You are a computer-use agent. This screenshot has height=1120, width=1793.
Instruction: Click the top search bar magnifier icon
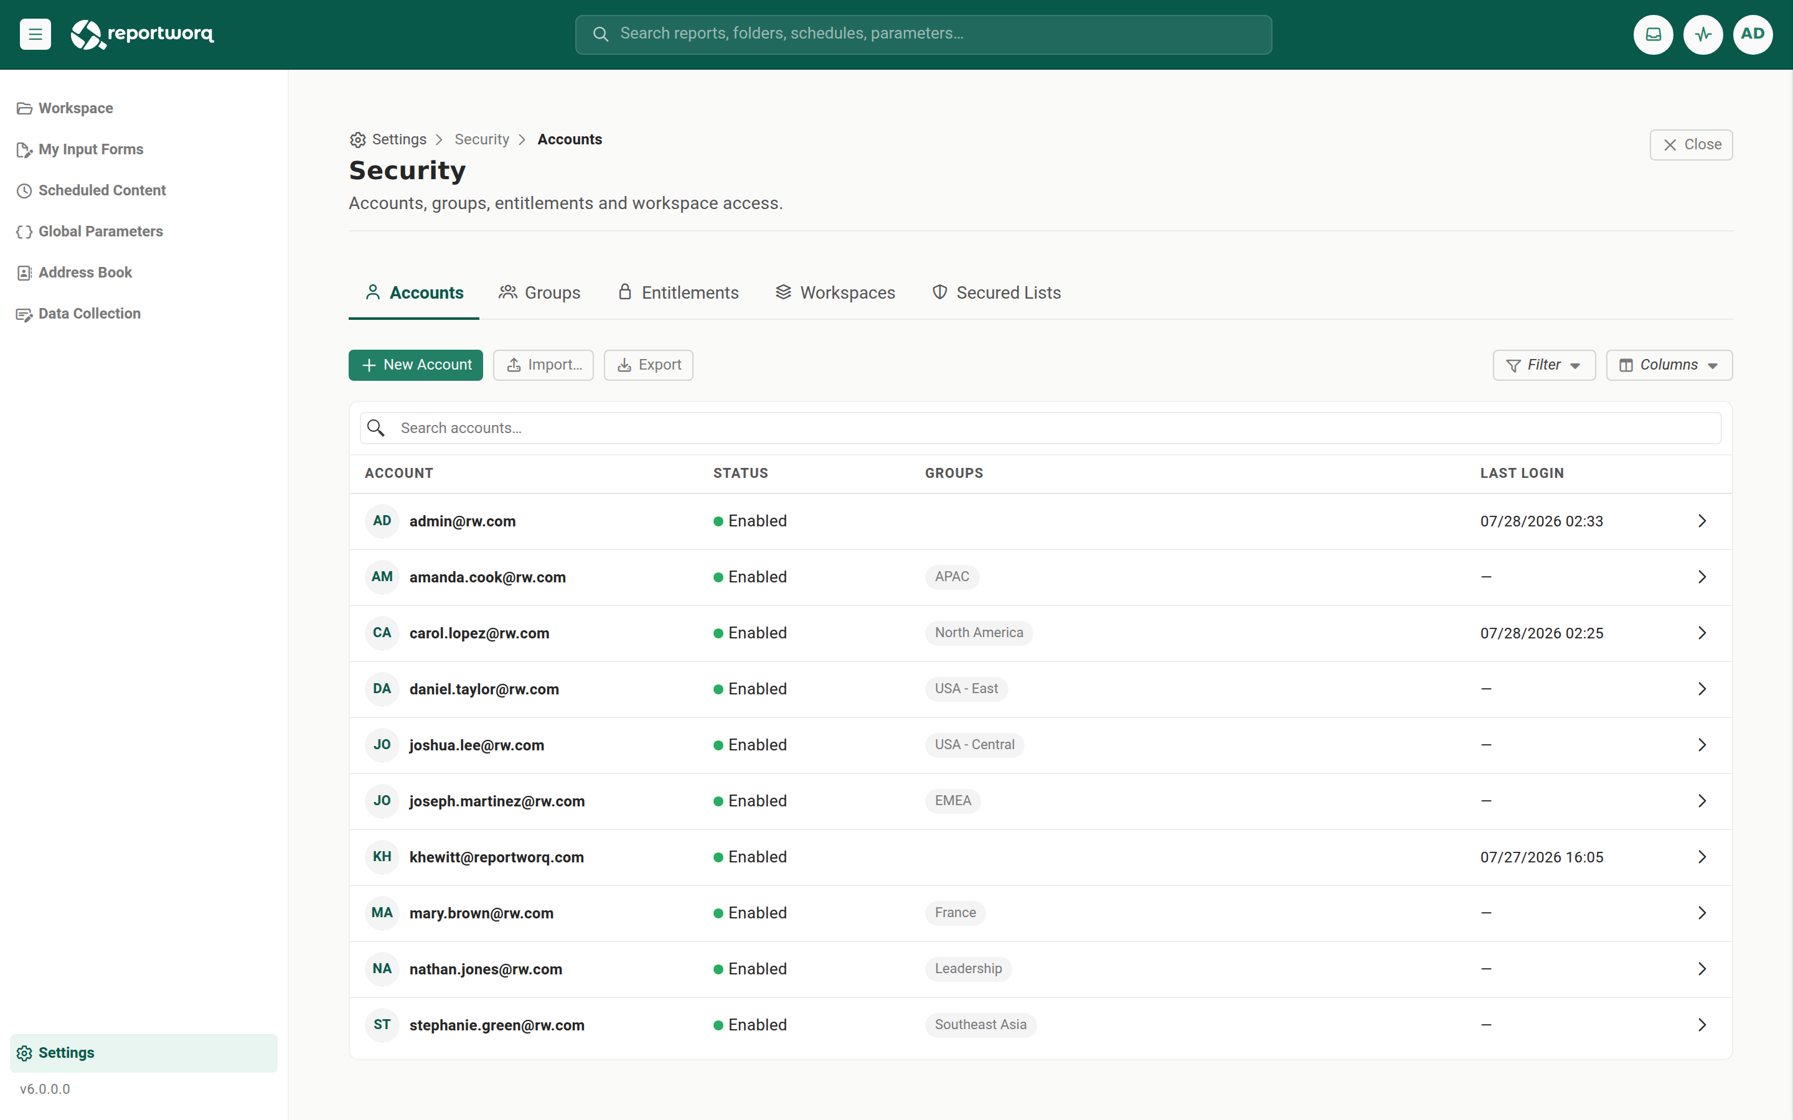601,34
